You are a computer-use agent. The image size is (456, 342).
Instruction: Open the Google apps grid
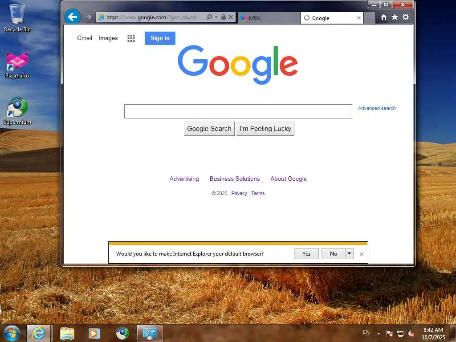131,38
